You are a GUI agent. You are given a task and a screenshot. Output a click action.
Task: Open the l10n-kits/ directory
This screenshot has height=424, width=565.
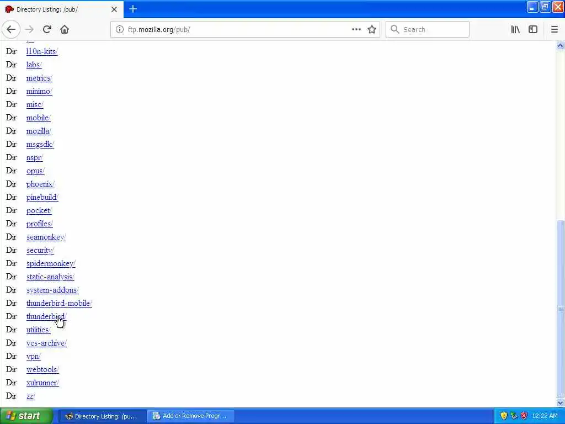pos(42,51)
